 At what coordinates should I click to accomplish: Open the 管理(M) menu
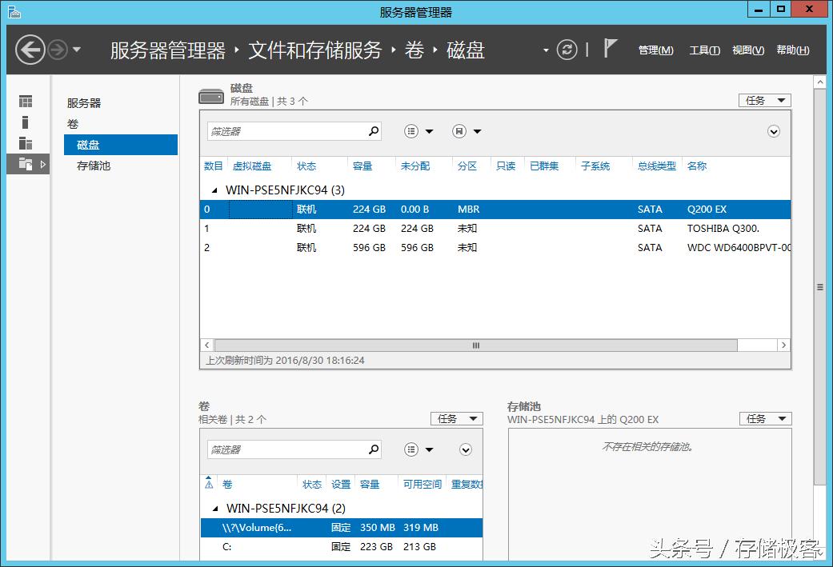(655, 50)
